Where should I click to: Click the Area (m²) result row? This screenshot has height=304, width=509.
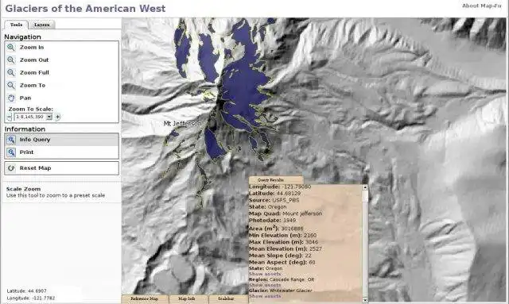pyautogui.click(x=276, y=228)
